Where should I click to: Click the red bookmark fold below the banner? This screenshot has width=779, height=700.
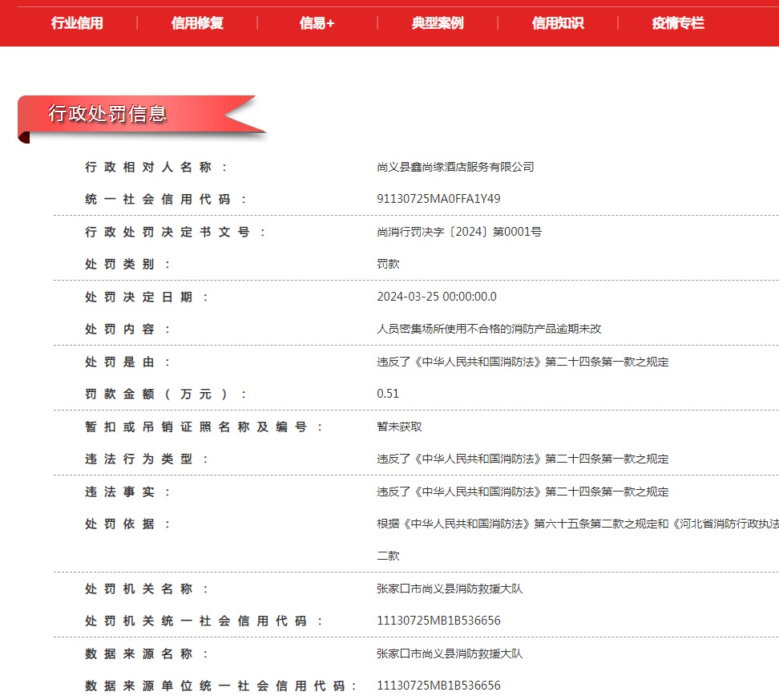(23, 136)
